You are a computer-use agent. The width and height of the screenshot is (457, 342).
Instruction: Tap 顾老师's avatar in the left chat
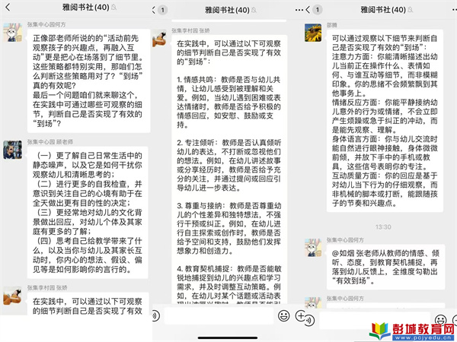[14, 150]
